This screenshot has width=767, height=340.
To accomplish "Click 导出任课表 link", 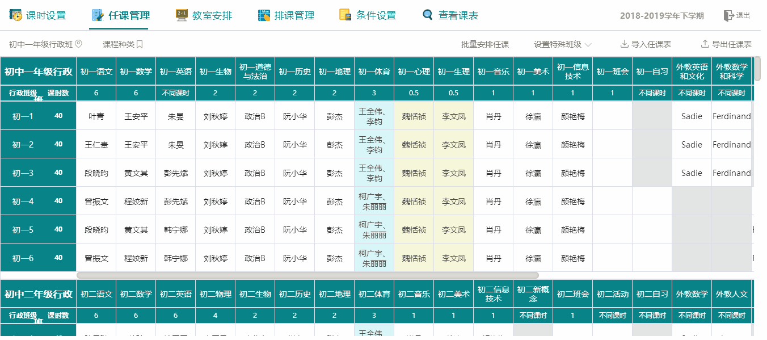I will (732, 44).
